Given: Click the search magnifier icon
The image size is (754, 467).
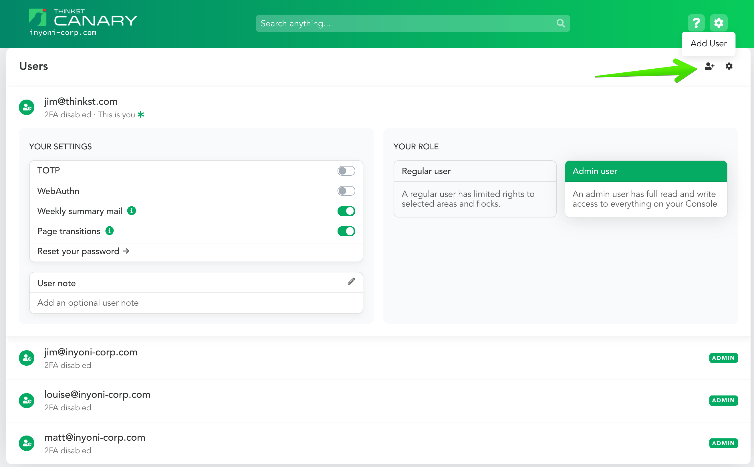Looking at the screenshot, I should pos(561,23).
